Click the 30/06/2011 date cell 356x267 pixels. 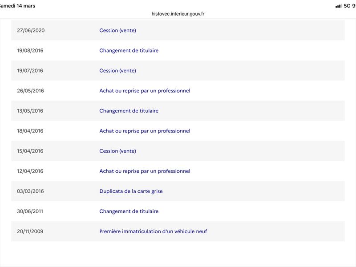click(30, 211)
